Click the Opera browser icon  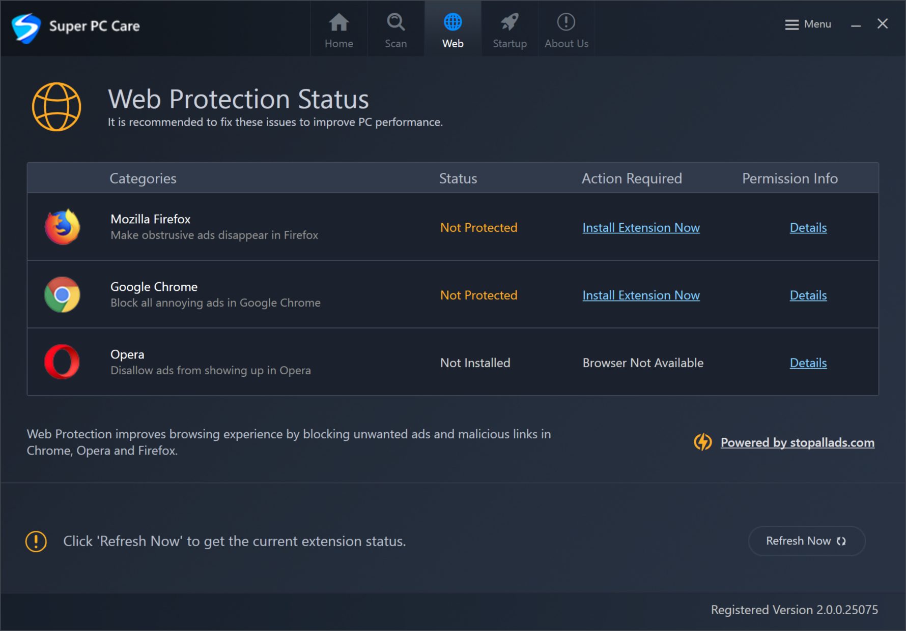(62, 362)
